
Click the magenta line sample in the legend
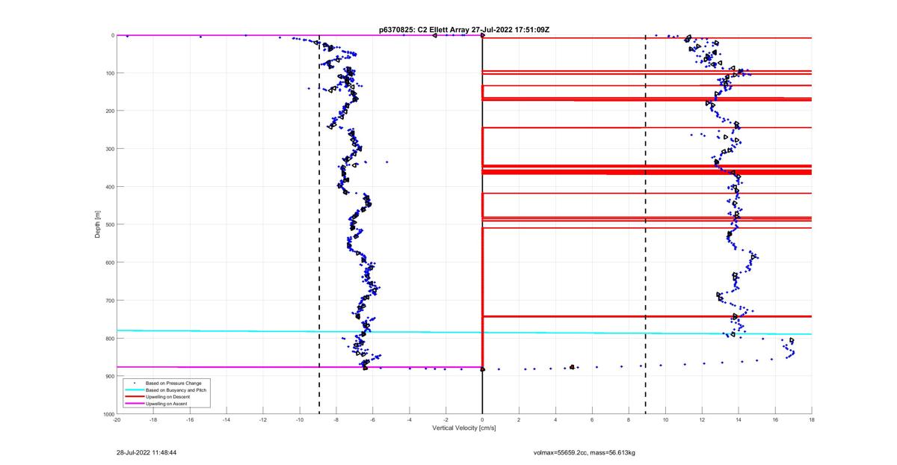coord(134,404)
